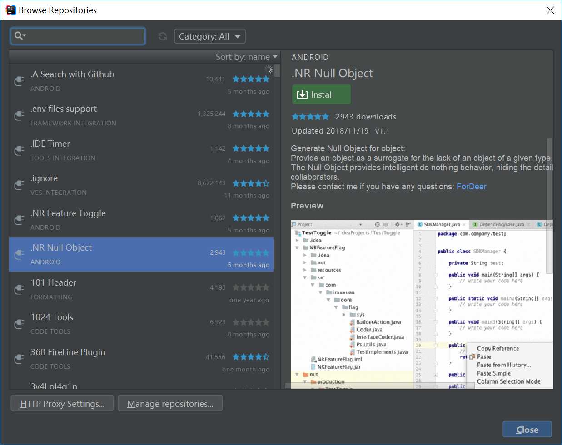The width and height of the screenshot is (562, 445).
Task: Install the .NR Null Object plugin
Action: tap(321, 94)
